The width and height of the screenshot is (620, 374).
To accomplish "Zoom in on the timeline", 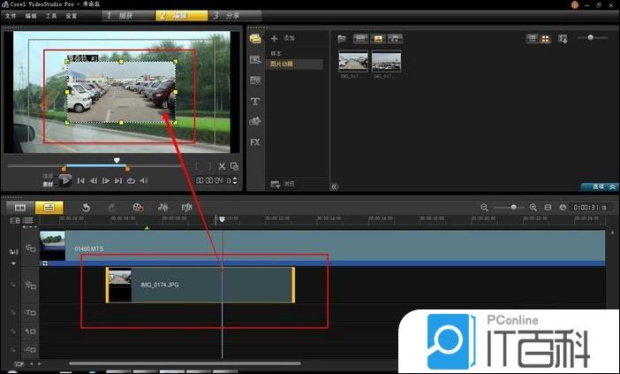I will (x=533, y=207).
